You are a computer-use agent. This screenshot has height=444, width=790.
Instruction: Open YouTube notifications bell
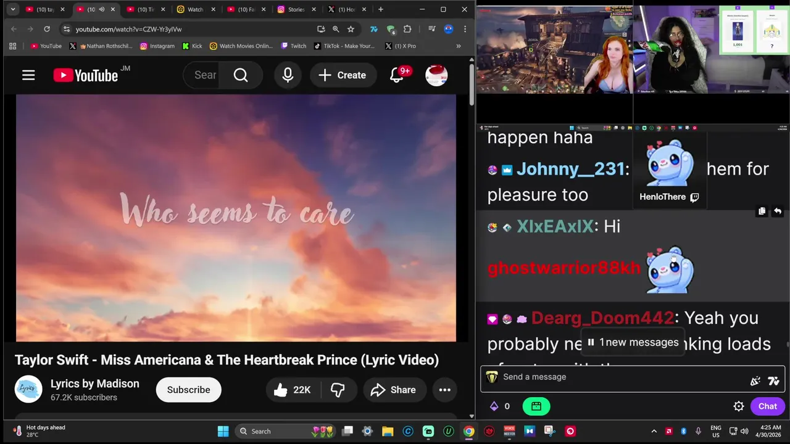(397, 75)
